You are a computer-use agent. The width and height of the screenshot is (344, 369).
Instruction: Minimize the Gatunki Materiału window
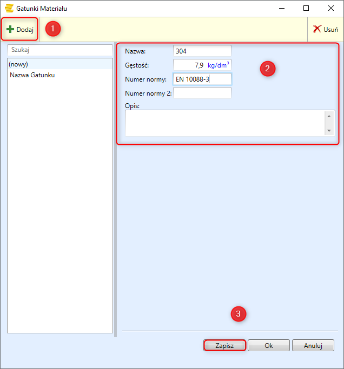(281, 8)
